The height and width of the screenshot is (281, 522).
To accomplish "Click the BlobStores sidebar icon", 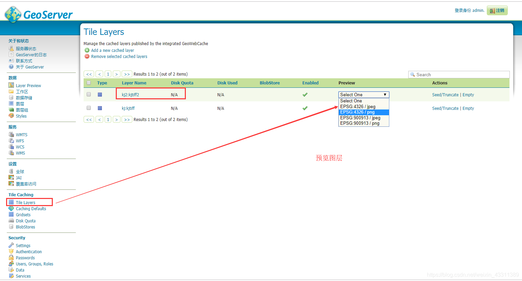I will pyautogui.click(x=11, y=227).
